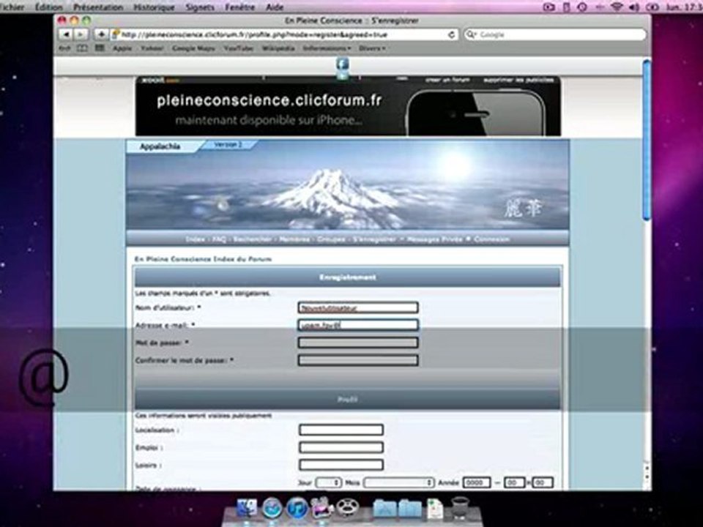Open the film reel app in Dock
Viewport: 703px width, 527px height.
(x=347, y=508)
